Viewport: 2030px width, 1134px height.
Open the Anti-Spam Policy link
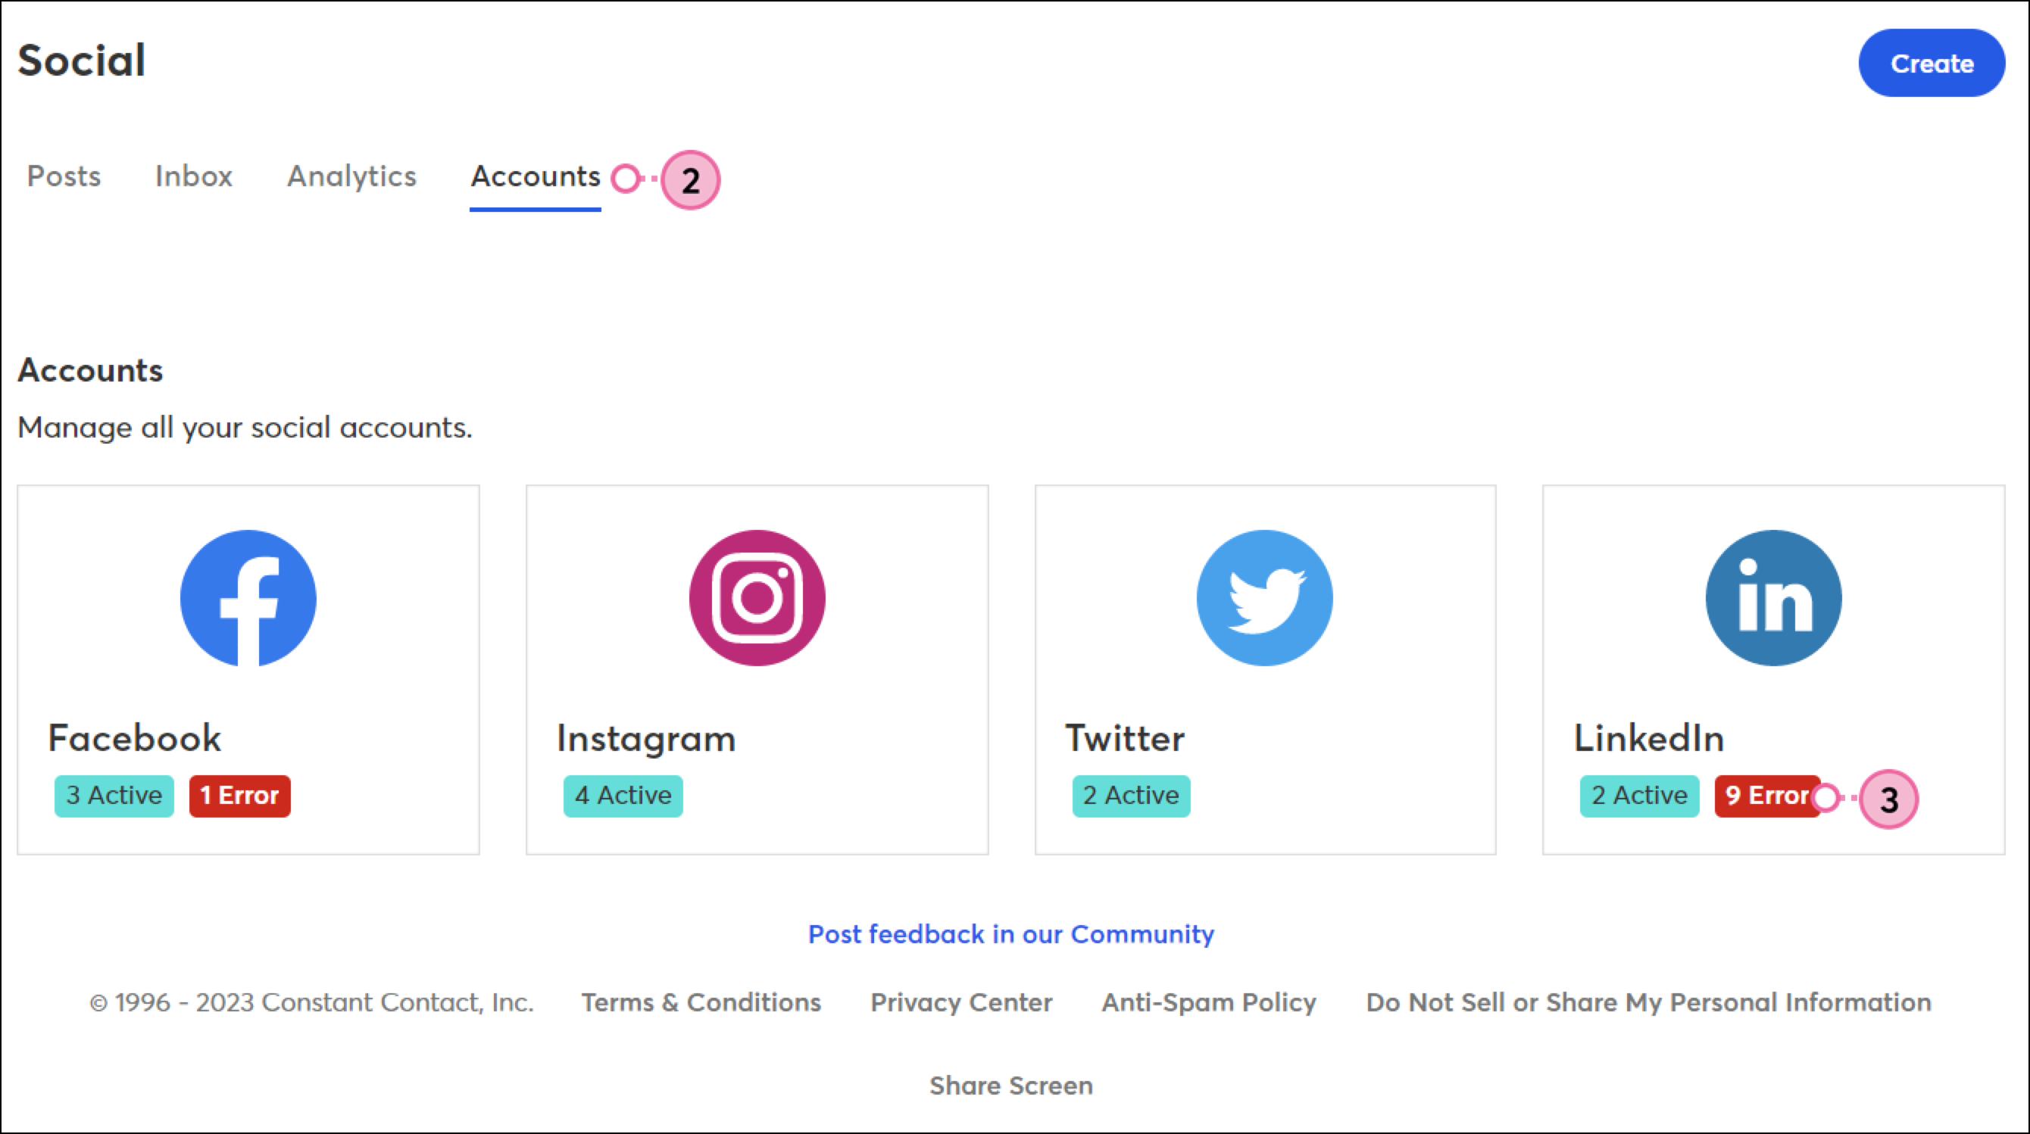1209,1002
